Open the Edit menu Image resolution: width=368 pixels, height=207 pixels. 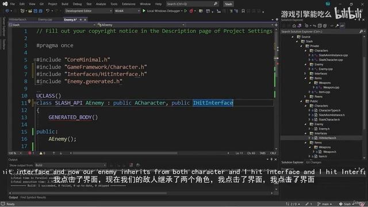pyautogui.click(x=22, y=4)
